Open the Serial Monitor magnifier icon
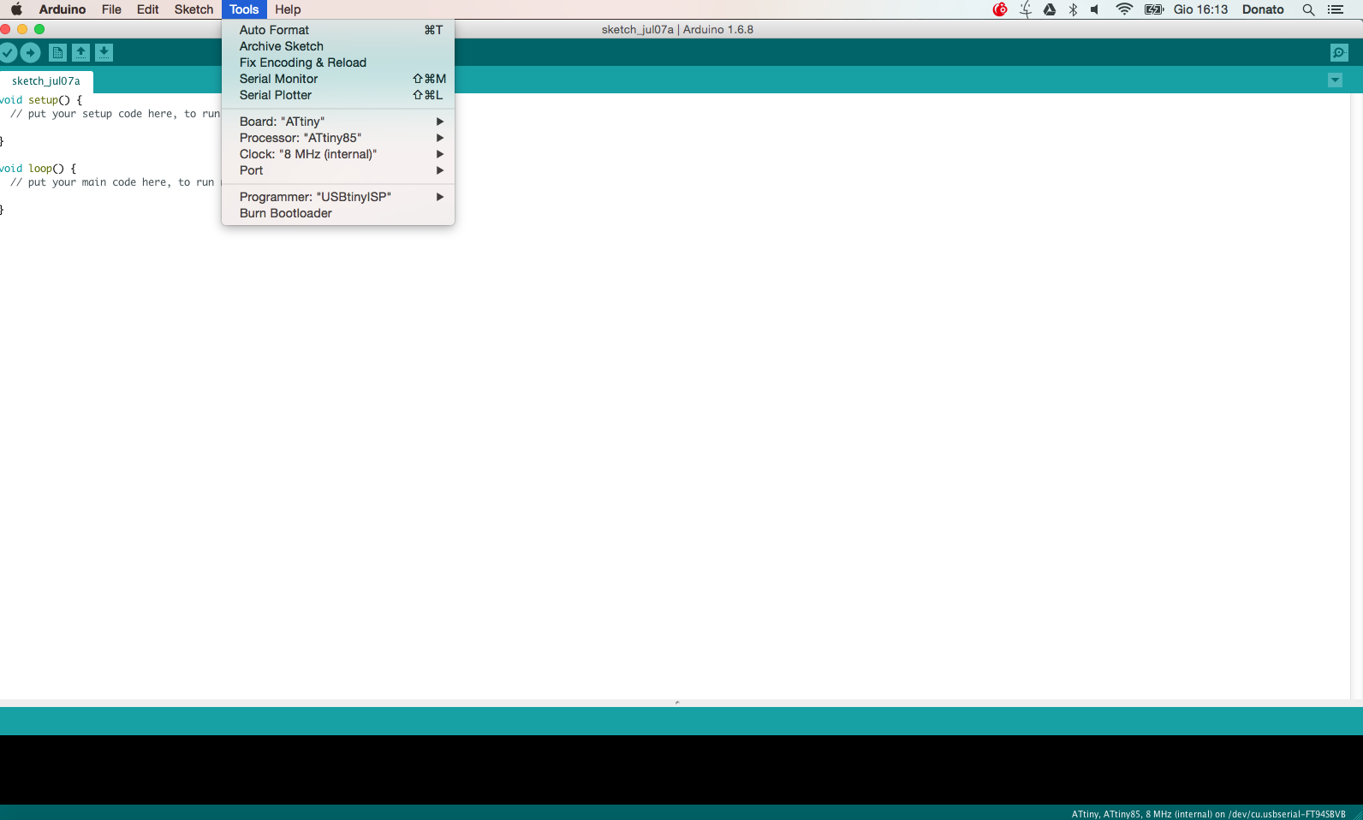Viewport: 1363px width, 820px height. [x=1339, y=53]
